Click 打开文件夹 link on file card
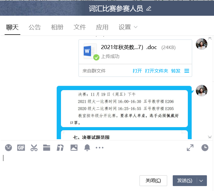This screenshot has height=191, width=214. (156, 71)
